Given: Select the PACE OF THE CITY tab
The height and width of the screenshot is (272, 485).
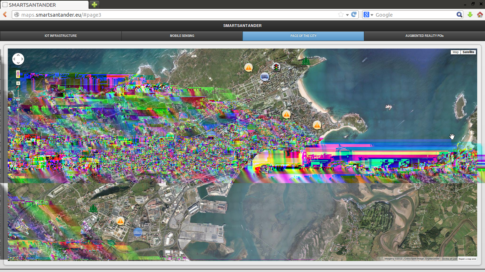Looking at the screenshot, I should tap(303, 36).
